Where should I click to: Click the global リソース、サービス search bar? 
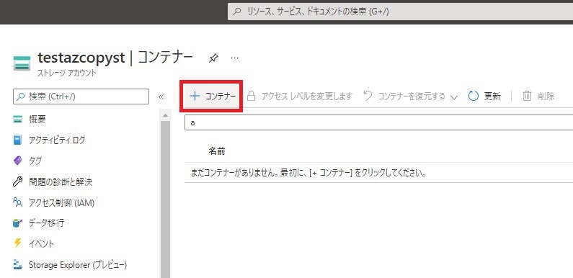400,12
